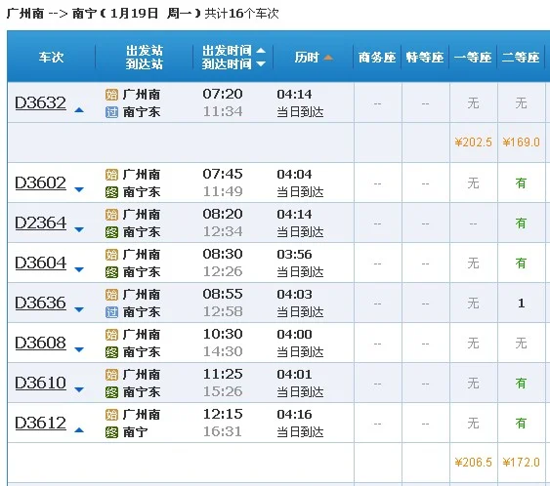This screenshot has width=550, height=486.
Task: Sort by arrival time descending arrow
Action: [x=261, y=63]
